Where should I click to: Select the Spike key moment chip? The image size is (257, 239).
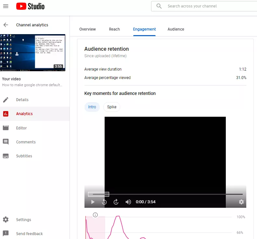[x=112, y=107]
